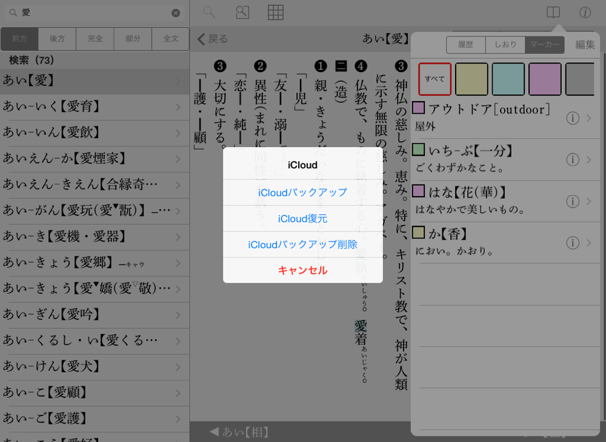Select the 後方 search mode
The image size is (606, 442).
pyautogui.click(x=57, y=39)
